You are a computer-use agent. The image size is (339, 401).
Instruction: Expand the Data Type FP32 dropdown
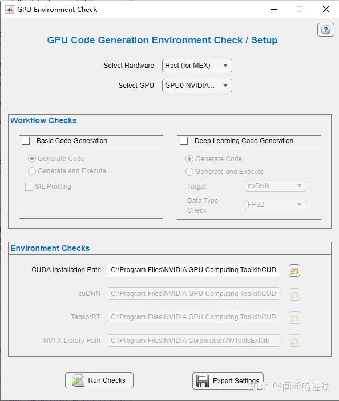pyautogui.click(x=275, y=205)
